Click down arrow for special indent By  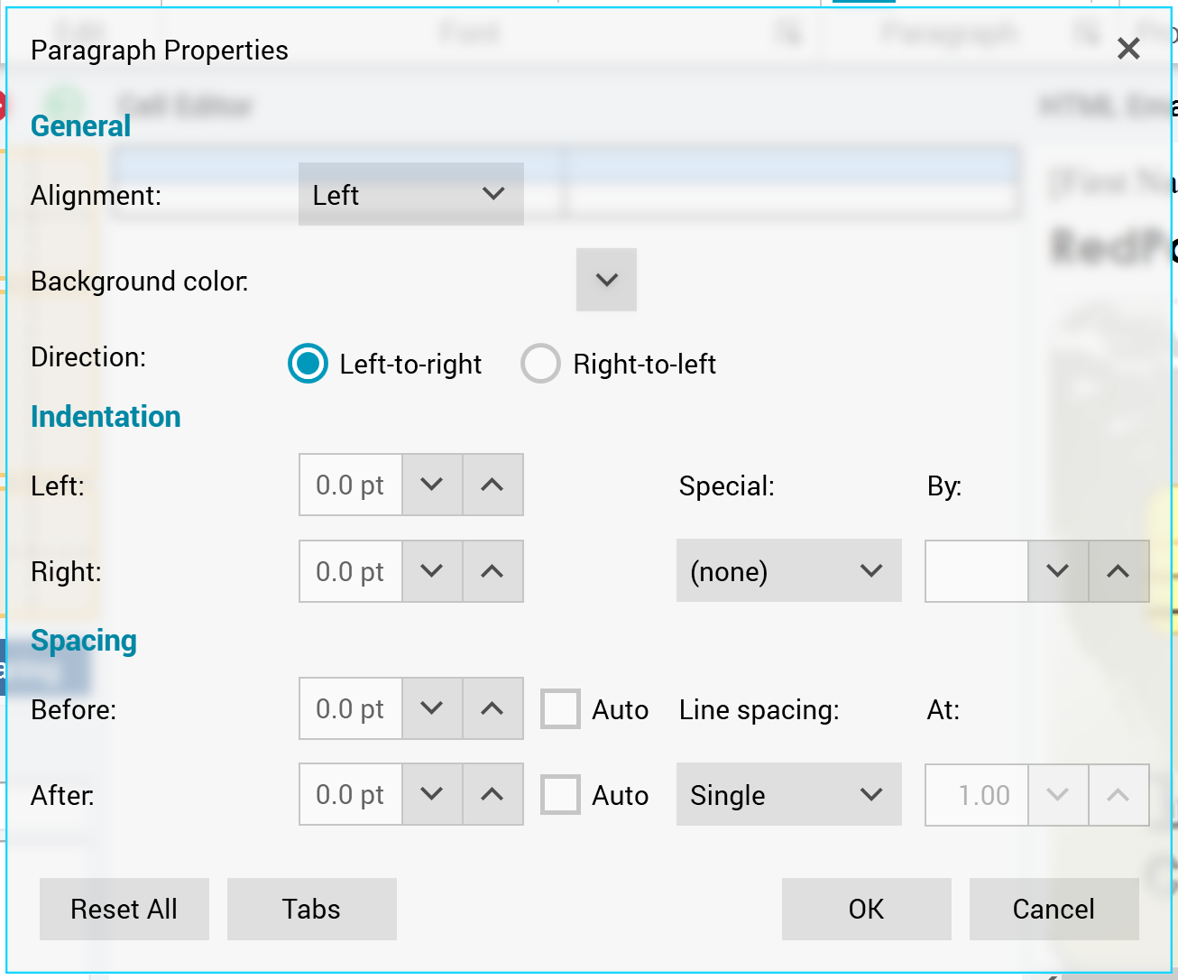[x=1058, y=571]
